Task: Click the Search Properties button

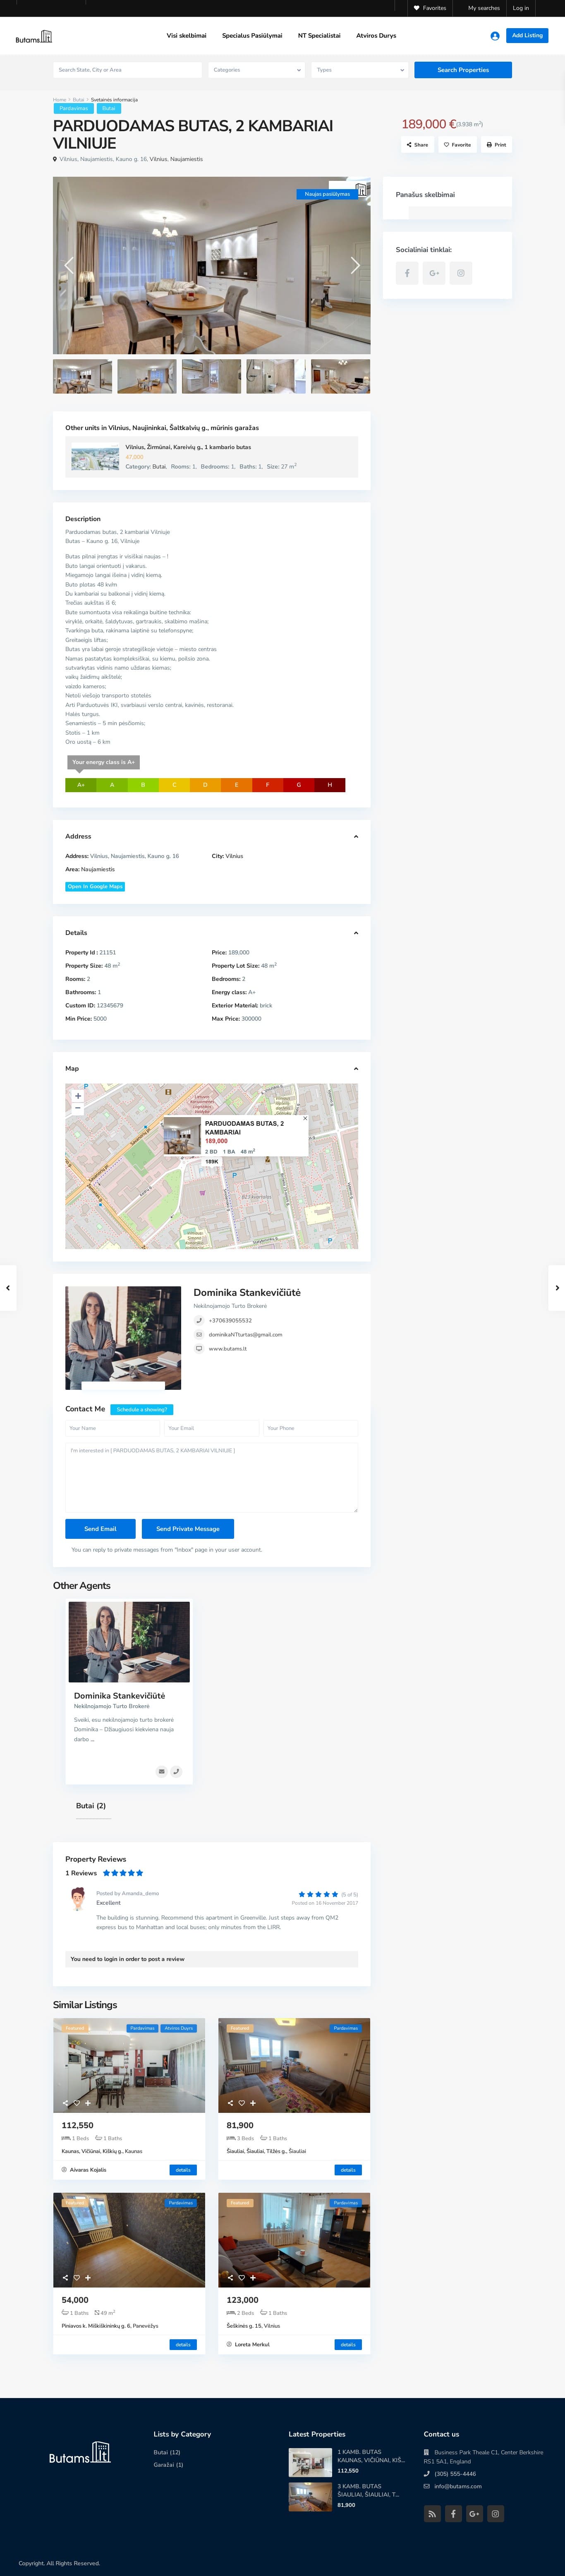Action: click(x=463, y=70)
